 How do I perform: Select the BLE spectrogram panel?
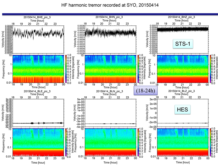click(x=38, y=142)
